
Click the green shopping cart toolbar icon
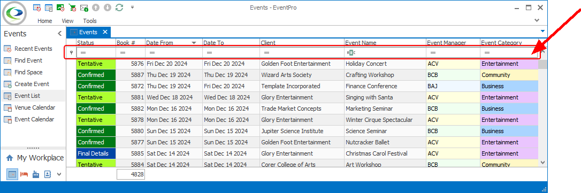pos(72,7)
